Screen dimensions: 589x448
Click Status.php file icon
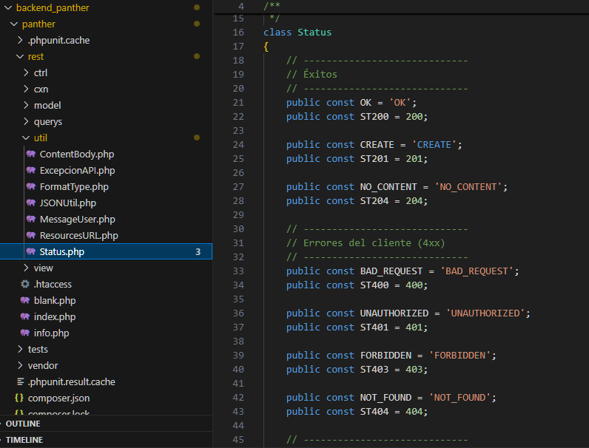31,251
